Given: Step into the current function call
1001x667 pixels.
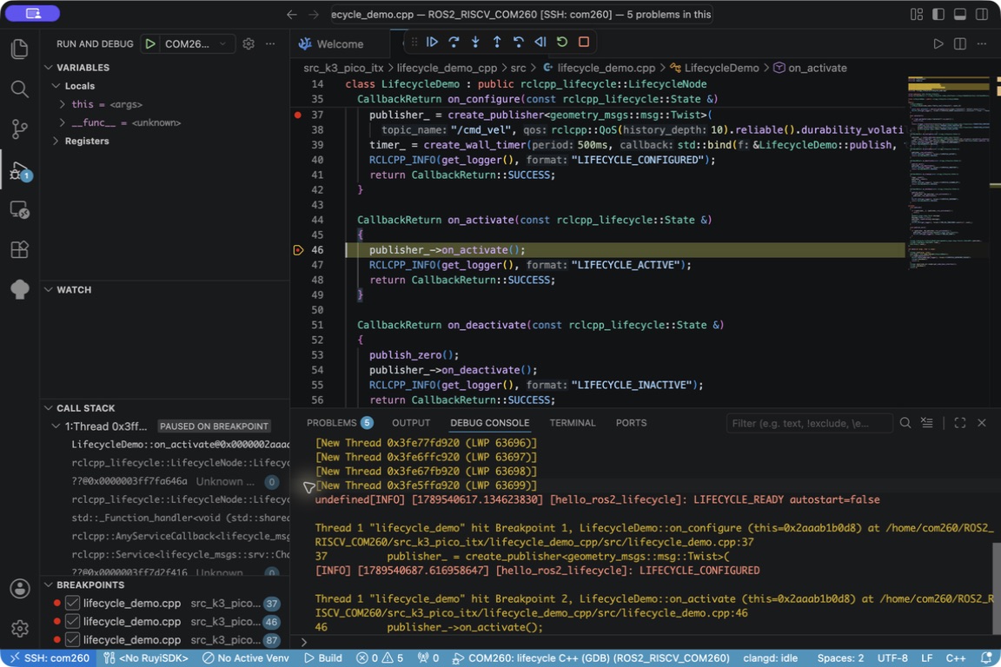Looking at the screenshot, I should click(475, 43).
